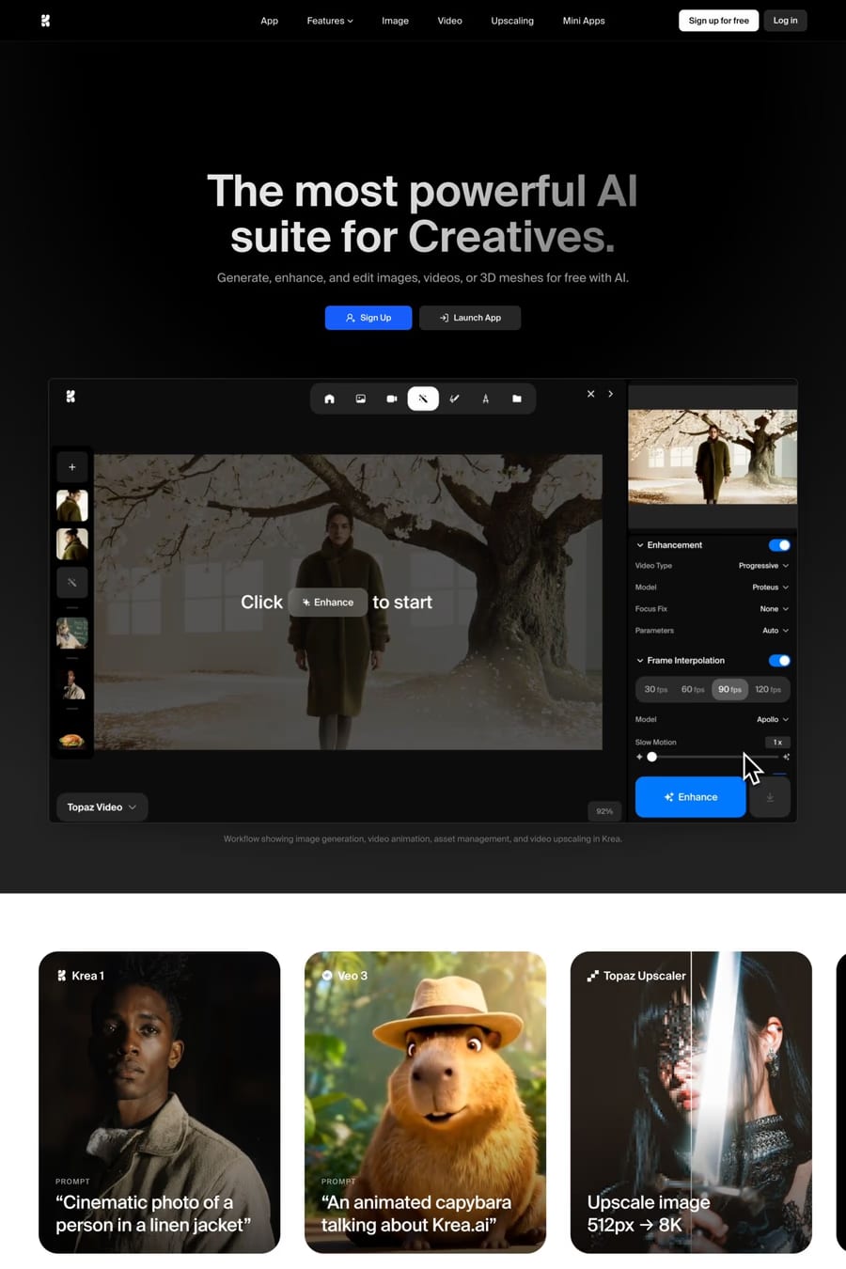Click the Veo 3 card icon
This screenshot has height=1269, width=846.
327,976
